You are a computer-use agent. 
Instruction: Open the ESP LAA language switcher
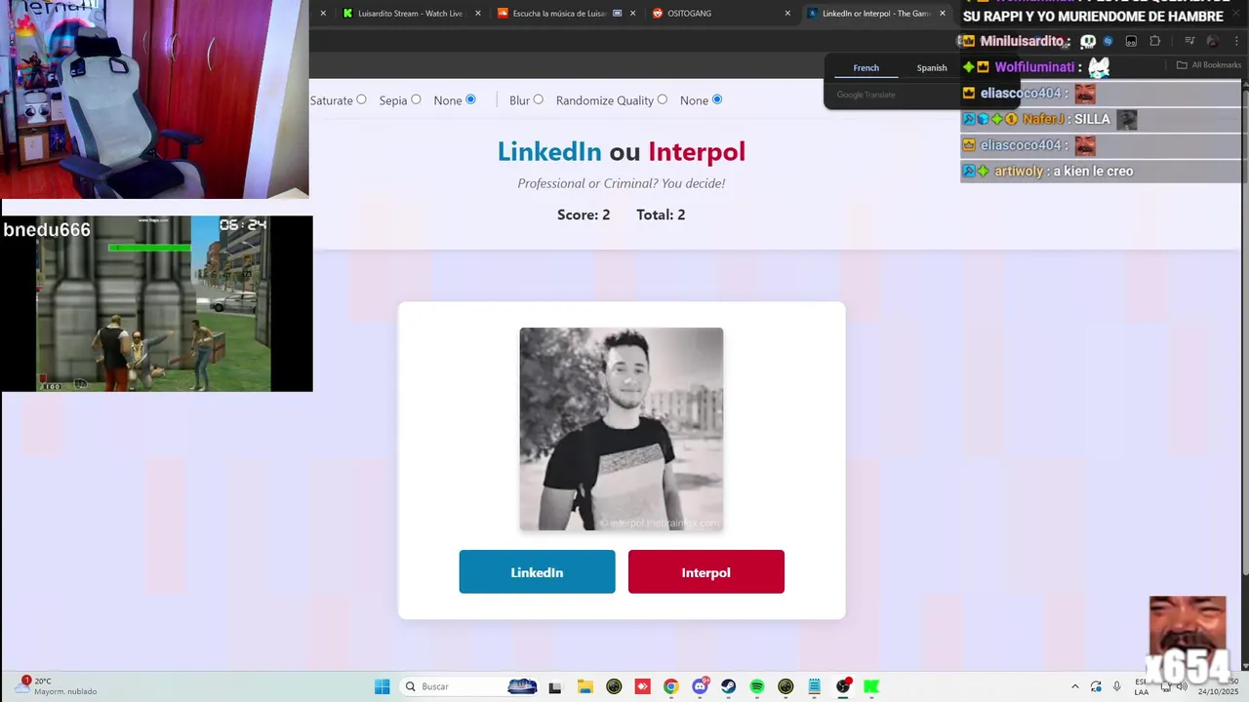click(1141, 686)
